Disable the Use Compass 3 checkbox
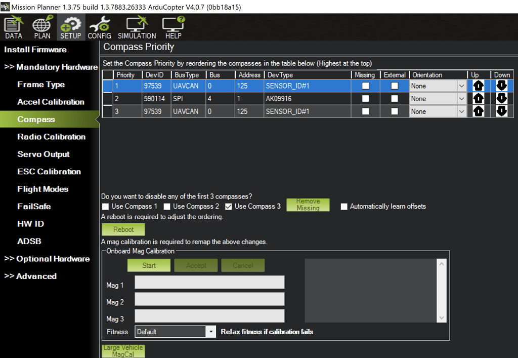The height and width of the screenshot is (358, 518). pos(229,207)
